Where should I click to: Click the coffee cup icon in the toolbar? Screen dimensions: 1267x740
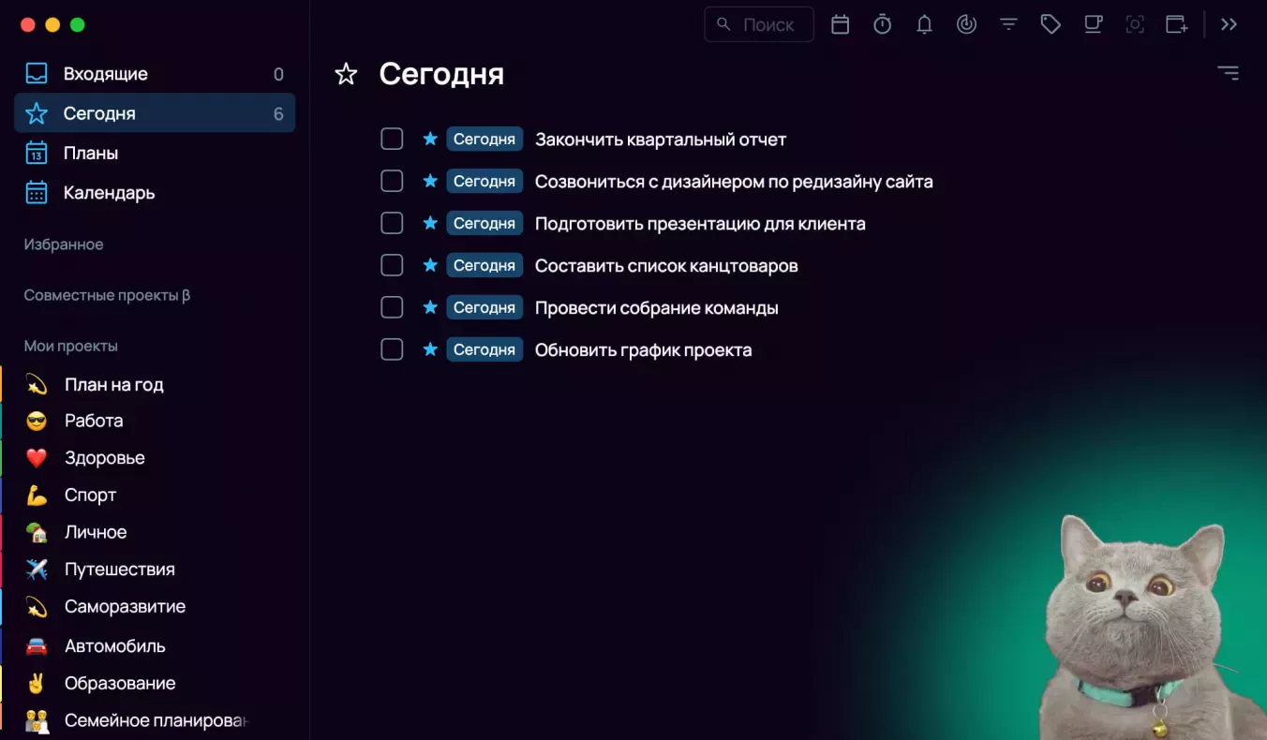click(1093, 24)
